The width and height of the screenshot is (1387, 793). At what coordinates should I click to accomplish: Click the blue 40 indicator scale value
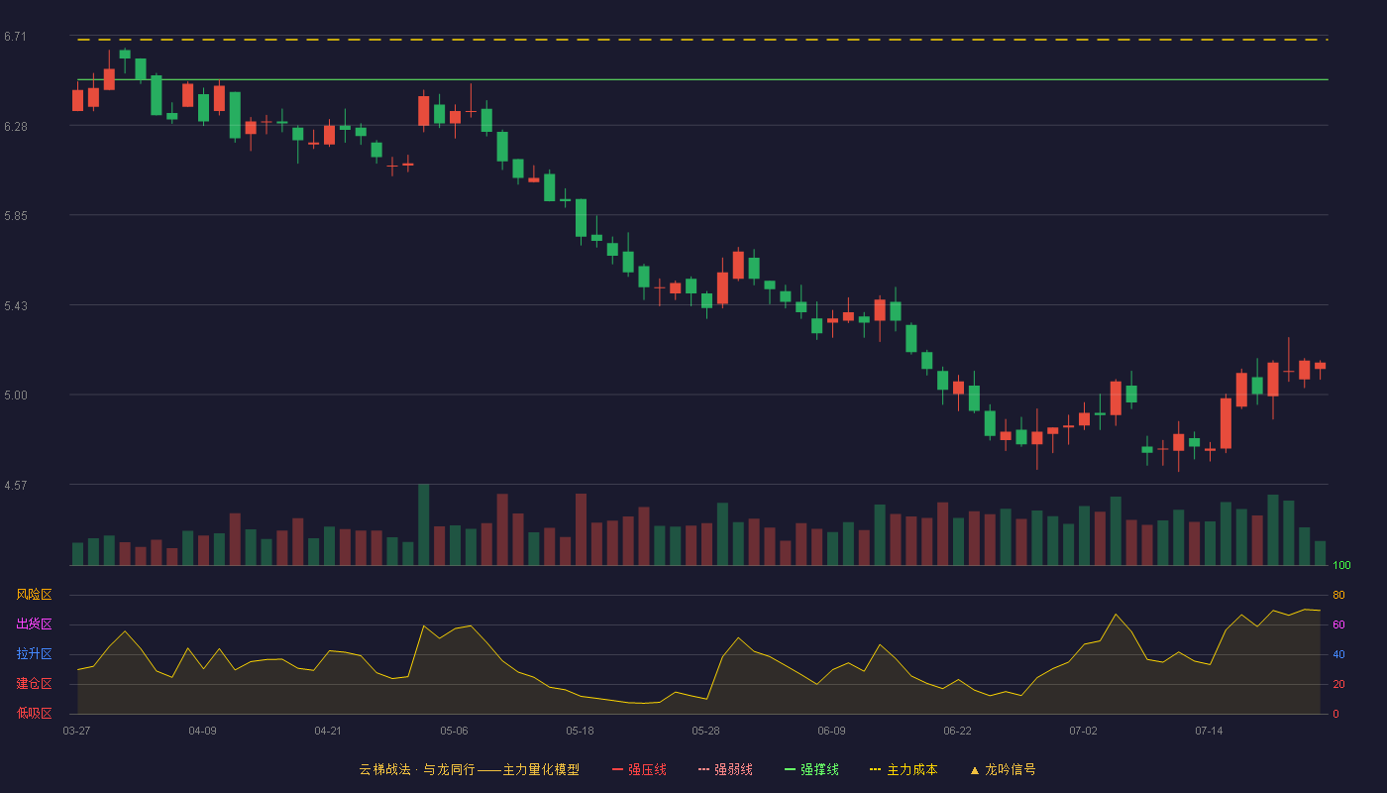(x=1338, y=654)
